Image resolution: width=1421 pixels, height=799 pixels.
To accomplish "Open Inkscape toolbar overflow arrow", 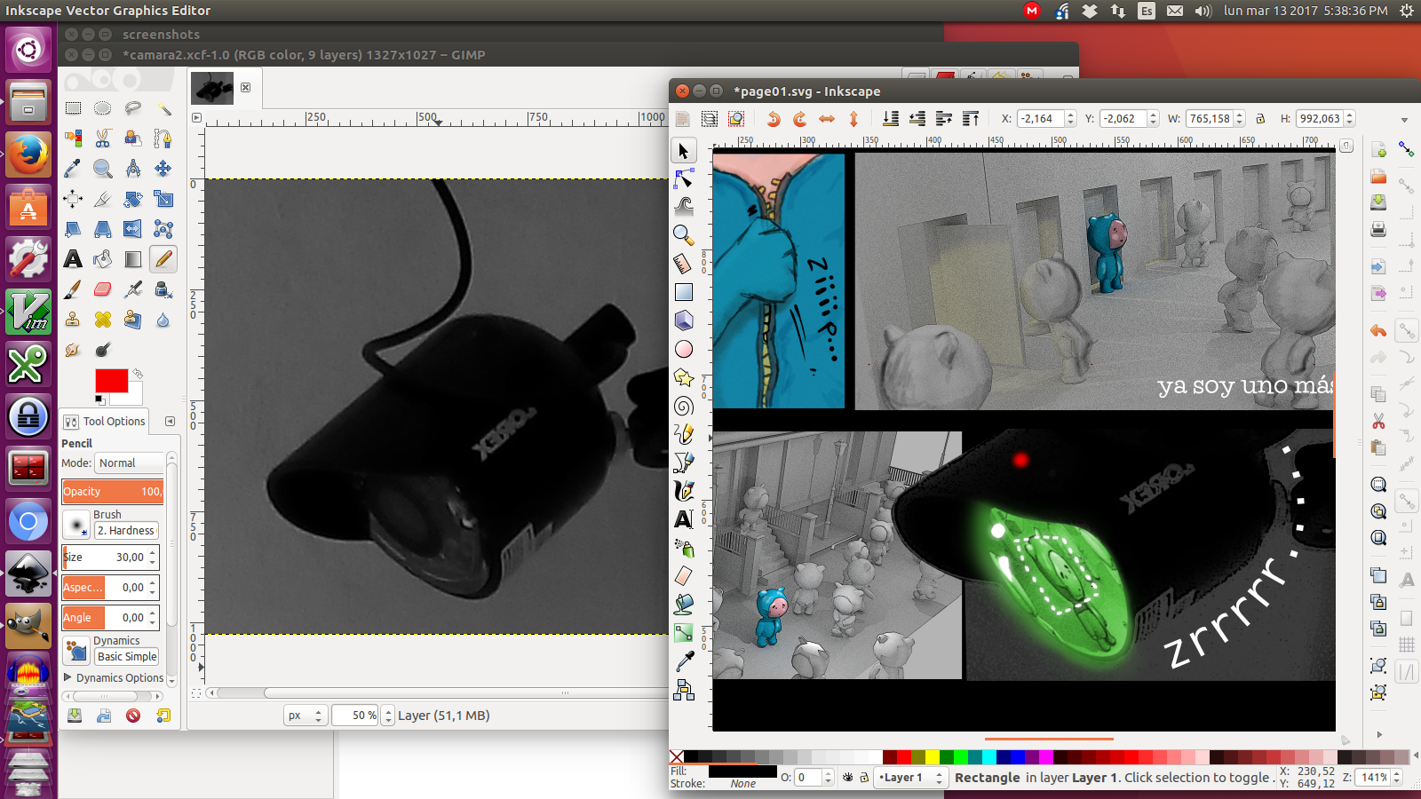I will point(1404,120).
